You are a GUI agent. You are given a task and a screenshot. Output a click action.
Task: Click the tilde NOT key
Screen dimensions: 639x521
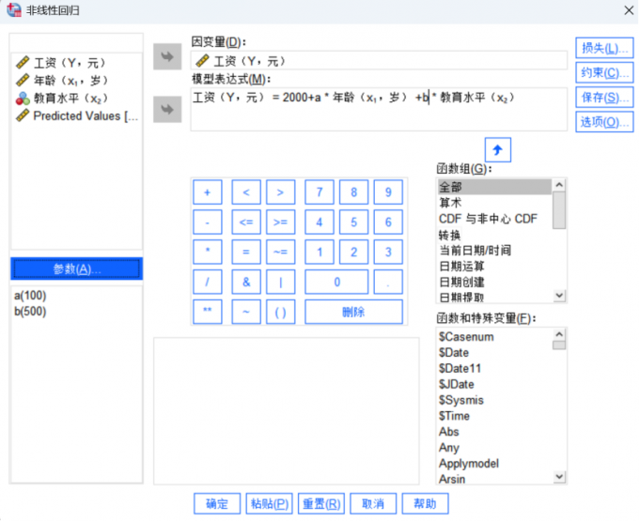click(246, 312)
